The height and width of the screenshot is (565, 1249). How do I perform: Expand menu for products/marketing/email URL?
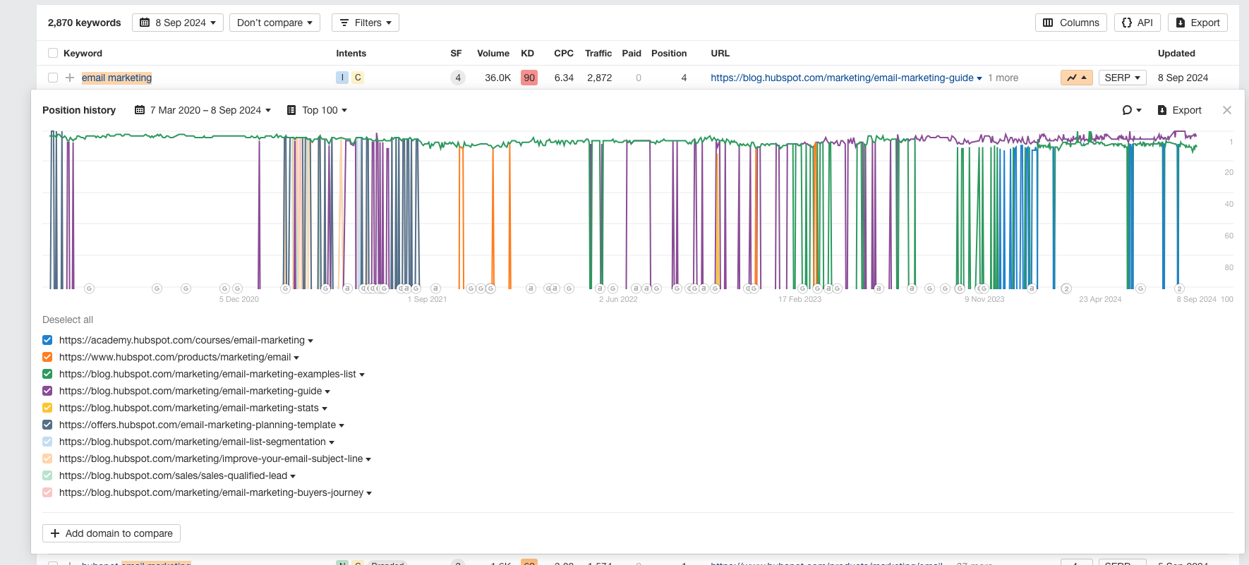(x=296, y=358)
